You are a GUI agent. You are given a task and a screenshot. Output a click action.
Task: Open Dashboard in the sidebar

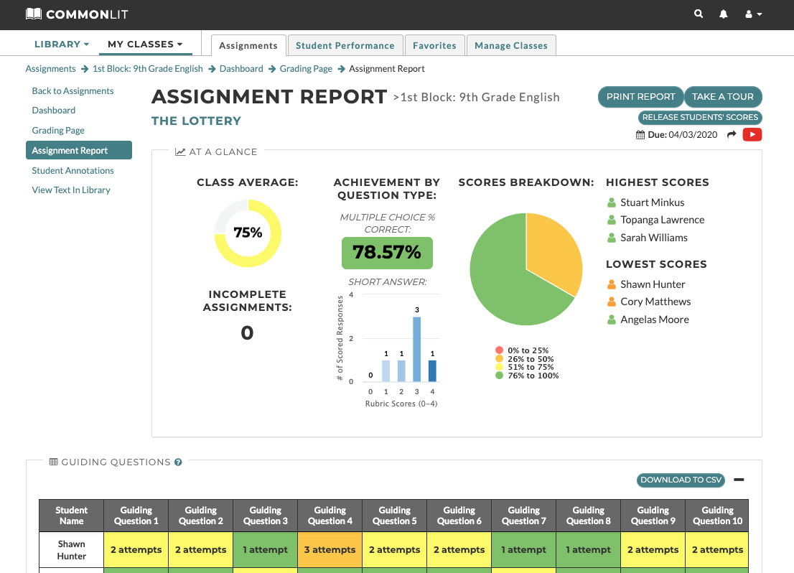[54, 110]
